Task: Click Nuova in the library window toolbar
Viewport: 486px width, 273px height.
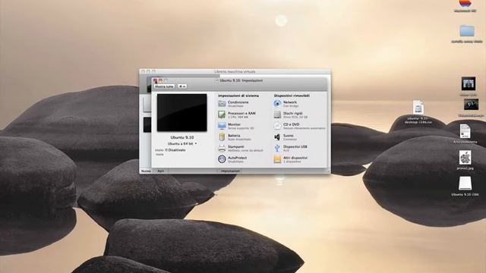Action: point(146,171)
